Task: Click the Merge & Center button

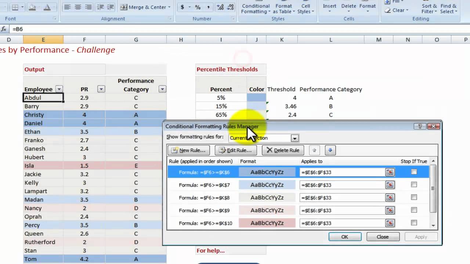Action: [145, 7]
